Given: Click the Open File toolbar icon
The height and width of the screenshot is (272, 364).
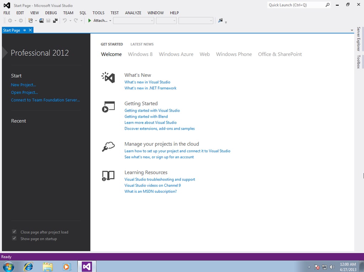Looking at the screenshot, I should (x=41, y=21).
